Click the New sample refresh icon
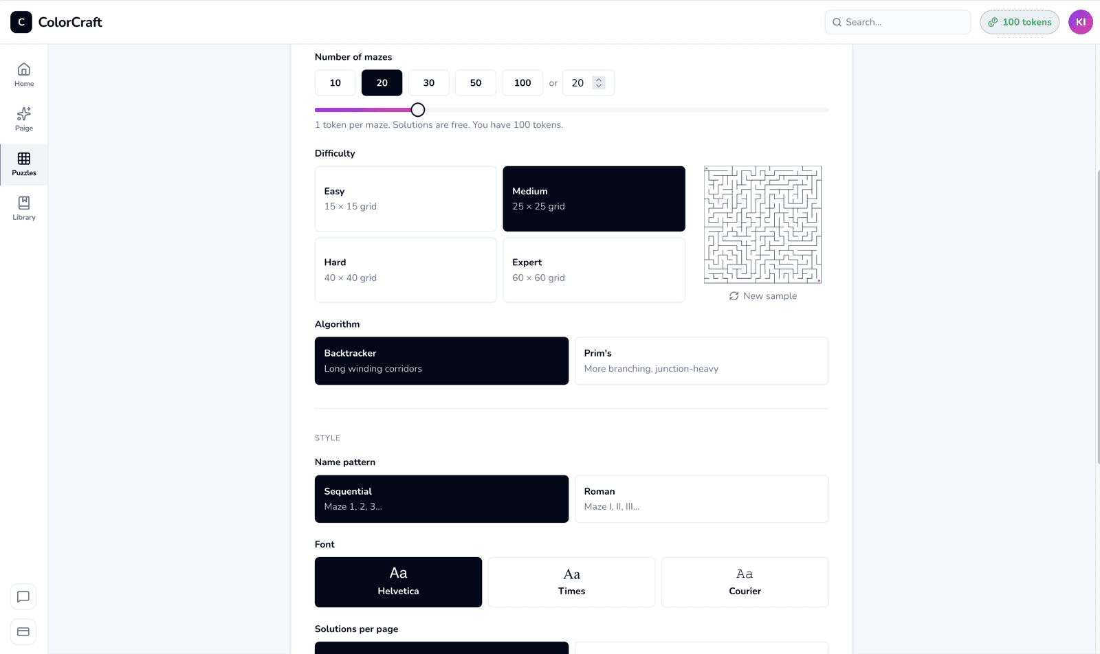The height and width of the screenshot is (654, 1100). 734,296
